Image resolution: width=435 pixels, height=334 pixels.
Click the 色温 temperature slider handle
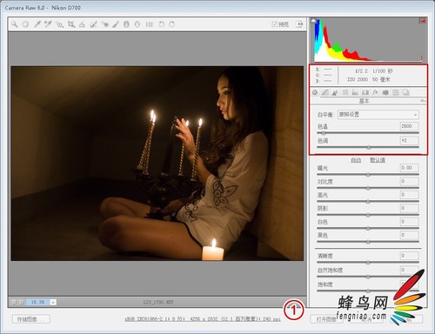tap(323, 133)
